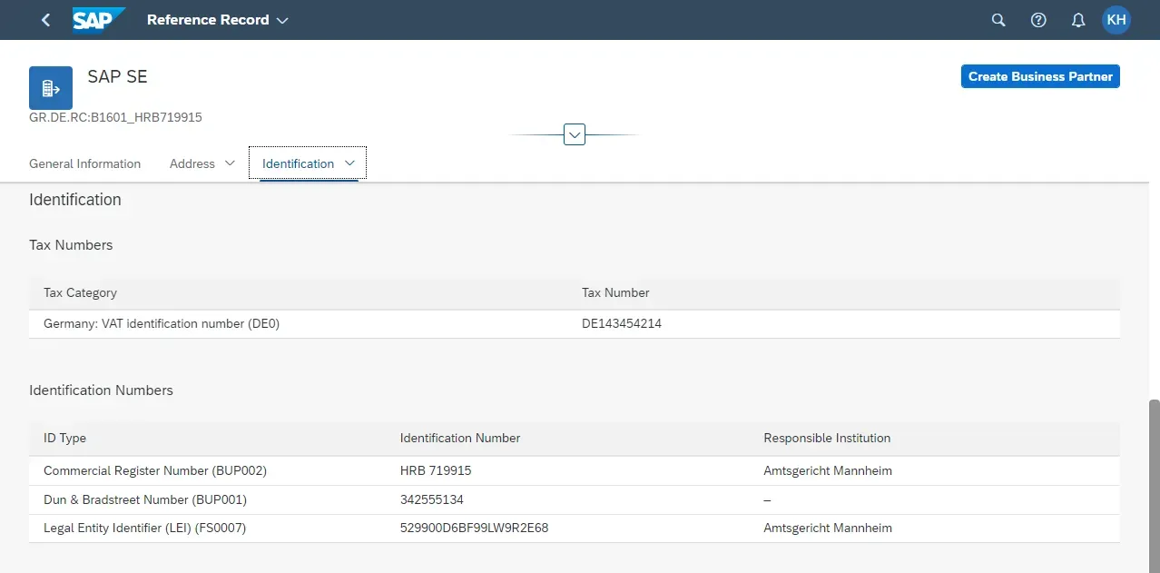
Task: Select the Germany VAT identification number row
Action: click(575, 324)
